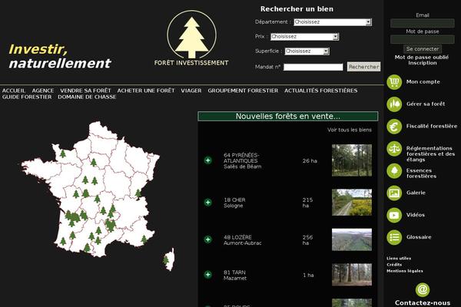Image resolution: width=461 pixels, height=307 pixels.
Task: Open the Galerie picture icon
Action: pyautogui.click(x=394, y=193)
